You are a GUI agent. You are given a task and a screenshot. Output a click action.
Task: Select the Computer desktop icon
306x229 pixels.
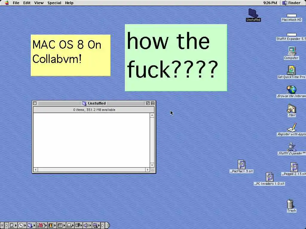pos(292,51)
